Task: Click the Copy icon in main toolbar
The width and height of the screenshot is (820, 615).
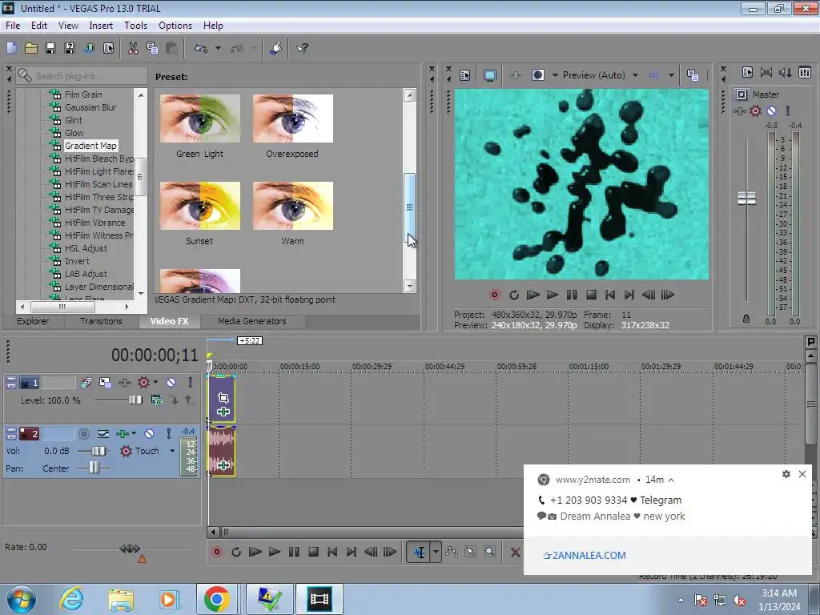Action: pyautogui.click(x=152, y=48)
